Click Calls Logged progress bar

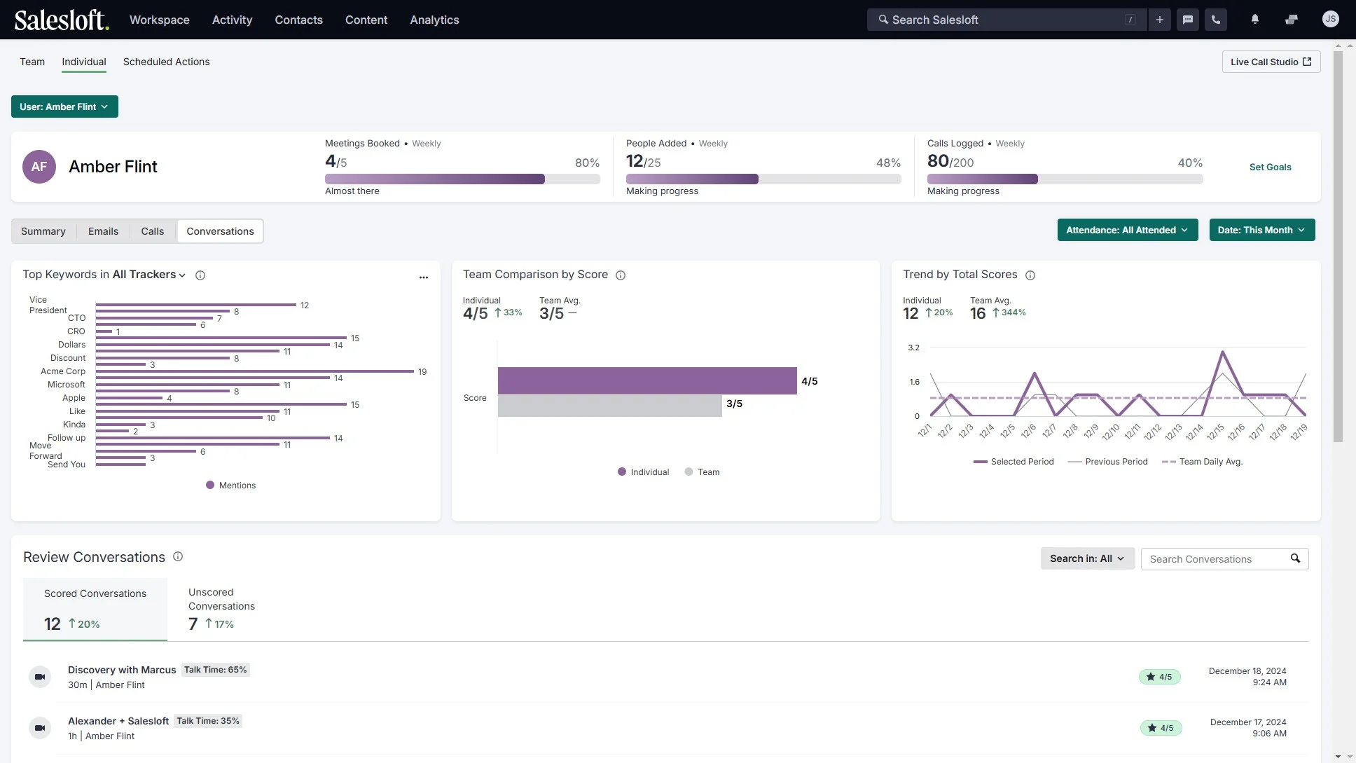[1065, 179]
